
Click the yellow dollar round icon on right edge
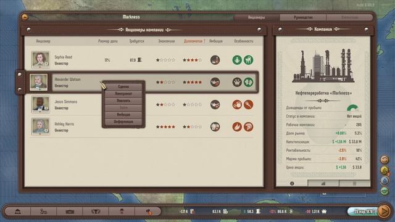pos(385,170)
